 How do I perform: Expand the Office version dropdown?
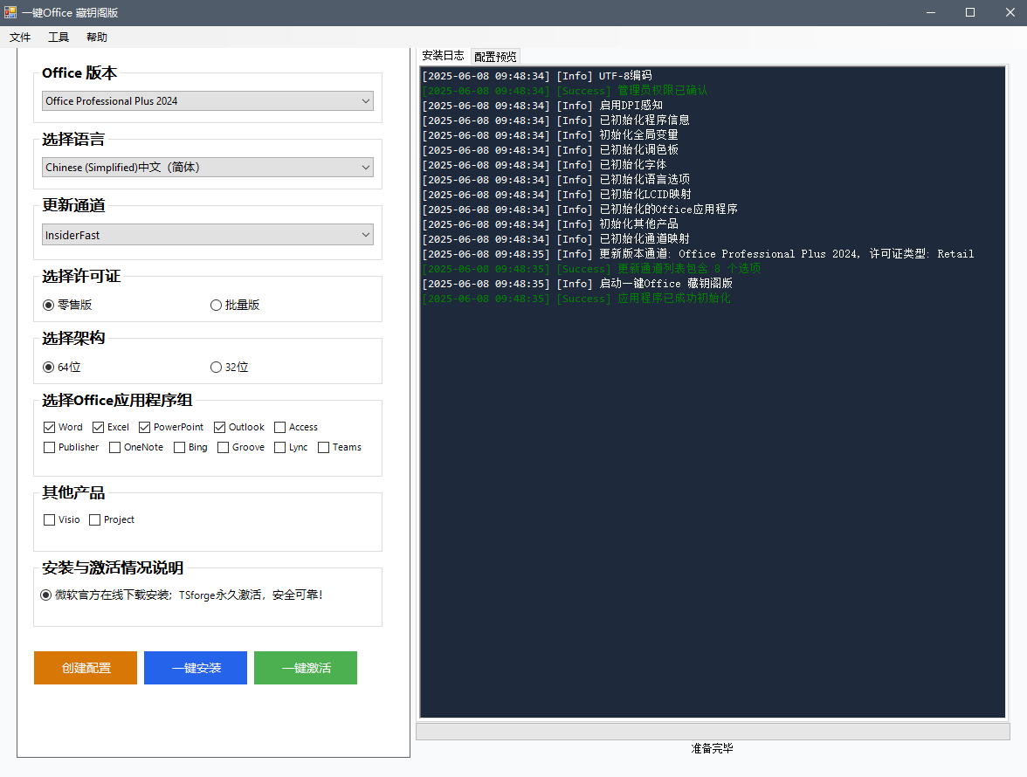coord(208,100)
